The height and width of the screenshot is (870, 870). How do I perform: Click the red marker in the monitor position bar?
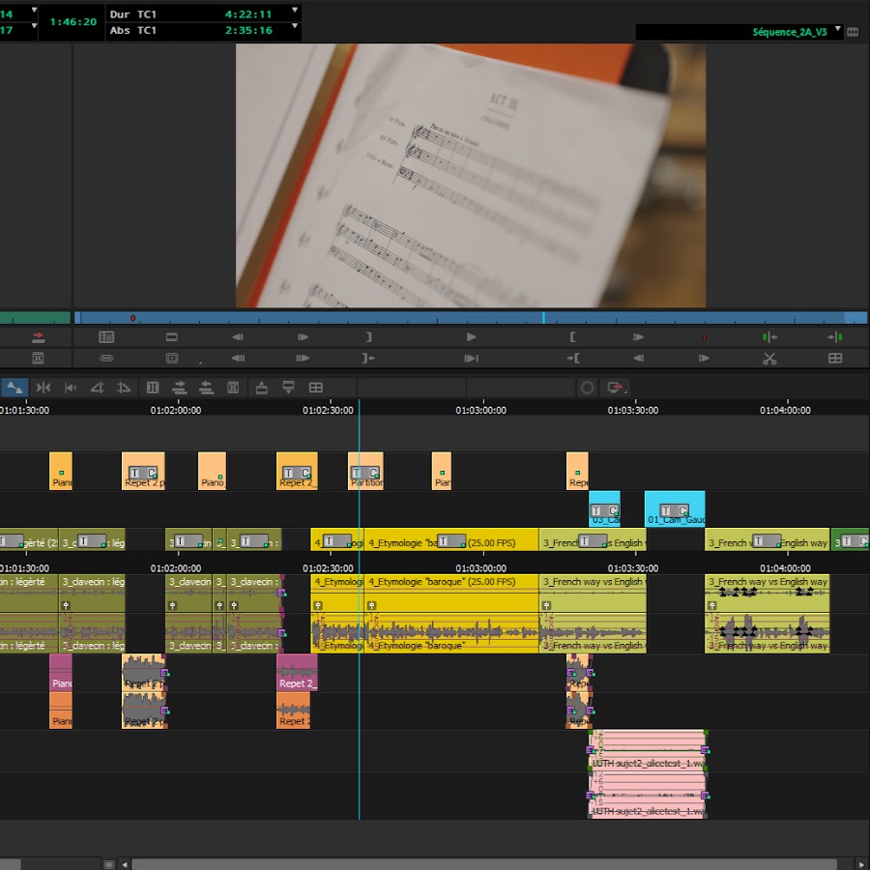(132, 318)
